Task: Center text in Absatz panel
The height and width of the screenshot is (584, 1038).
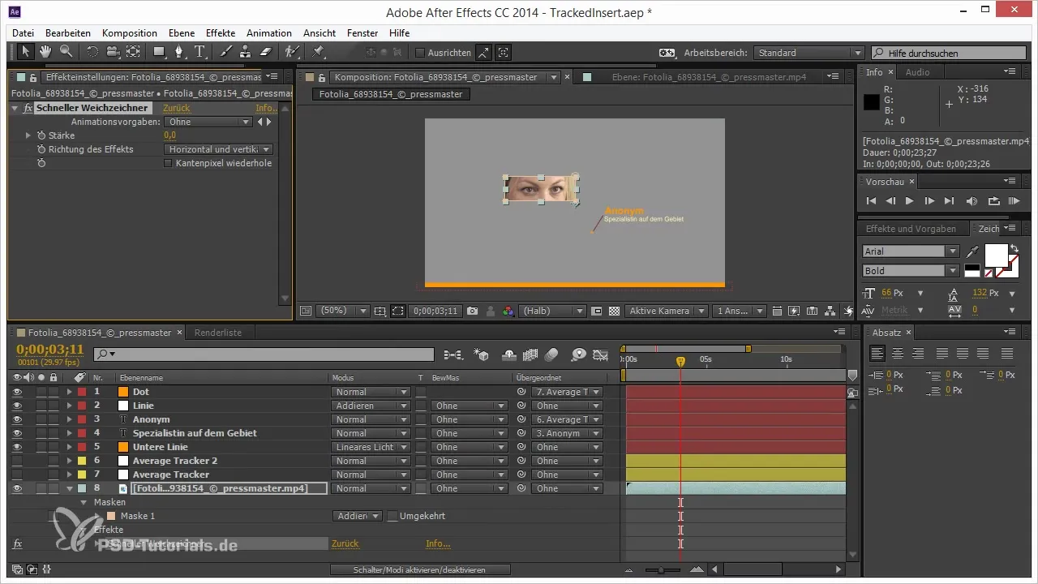Action: point(898,353)
